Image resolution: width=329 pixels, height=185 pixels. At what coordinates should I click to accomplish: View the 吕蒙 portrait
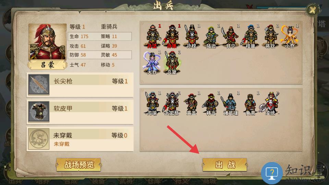pos(47,42)
